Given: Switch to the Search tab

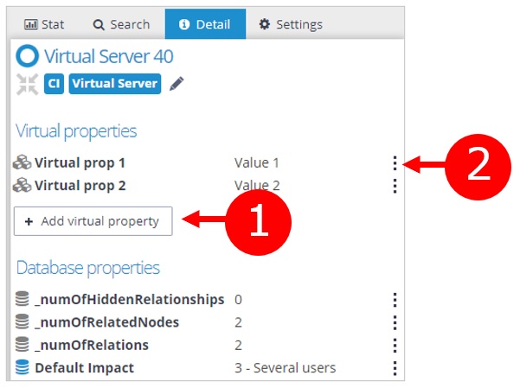Looking at the screenshot, I should pos(122,24).
